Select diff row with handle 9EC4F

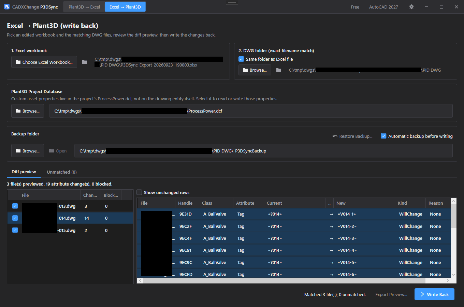[x=294, y=238]
